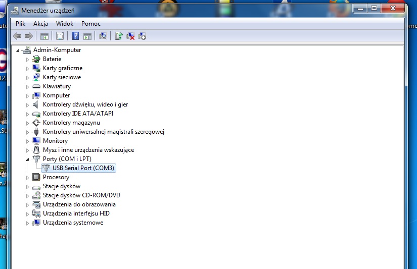The image size is (417, 269).
Task: Open the Widok menu
Action: 65,24
